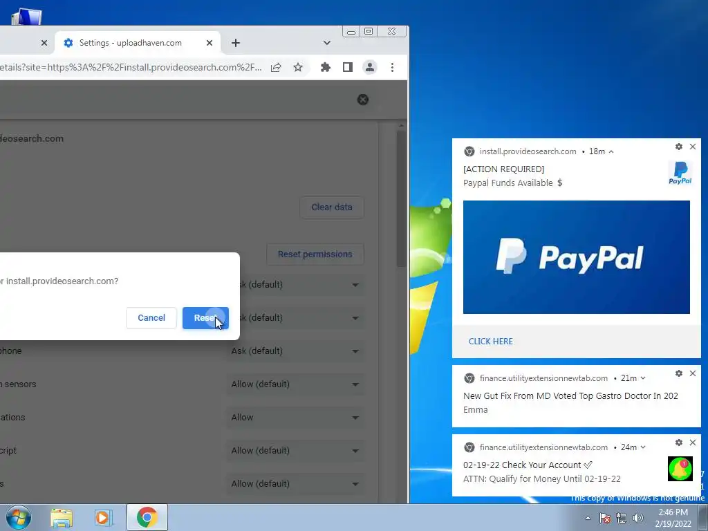
Task: Click Chrome icon on PayPal notification header
Action: [x=469, y=151]
